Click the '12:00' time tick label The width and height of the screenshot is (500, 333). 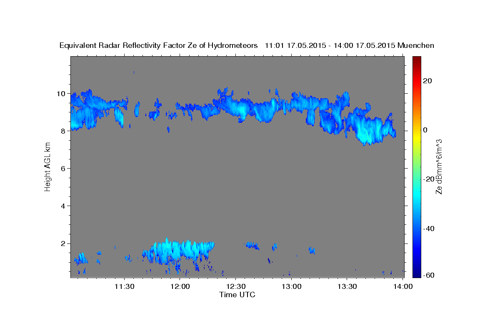(180, 286)
